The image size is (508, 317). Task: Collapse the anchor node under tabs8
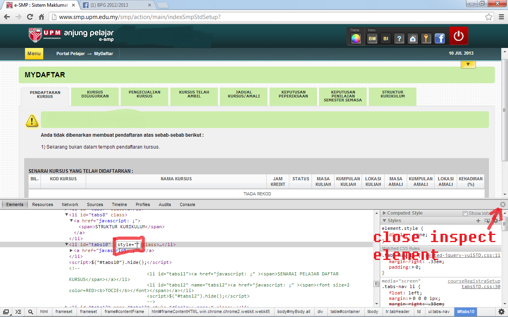71,221
